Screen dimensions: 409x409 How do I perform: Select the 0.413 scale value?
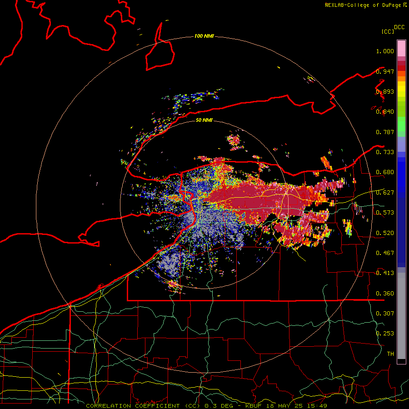(385, 273)
